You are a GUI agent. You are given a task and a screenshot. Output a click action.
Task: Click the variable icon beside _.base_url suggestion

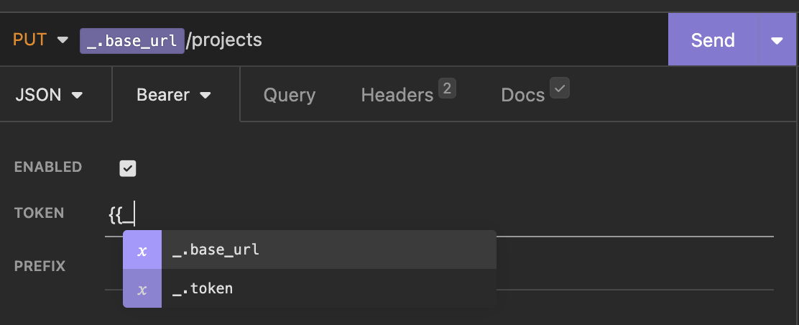[x=142, y=250]
